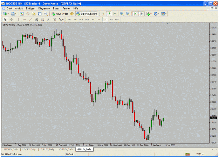Switch to the LFXJPY,Daily chart tab

(x=29, y=149)
